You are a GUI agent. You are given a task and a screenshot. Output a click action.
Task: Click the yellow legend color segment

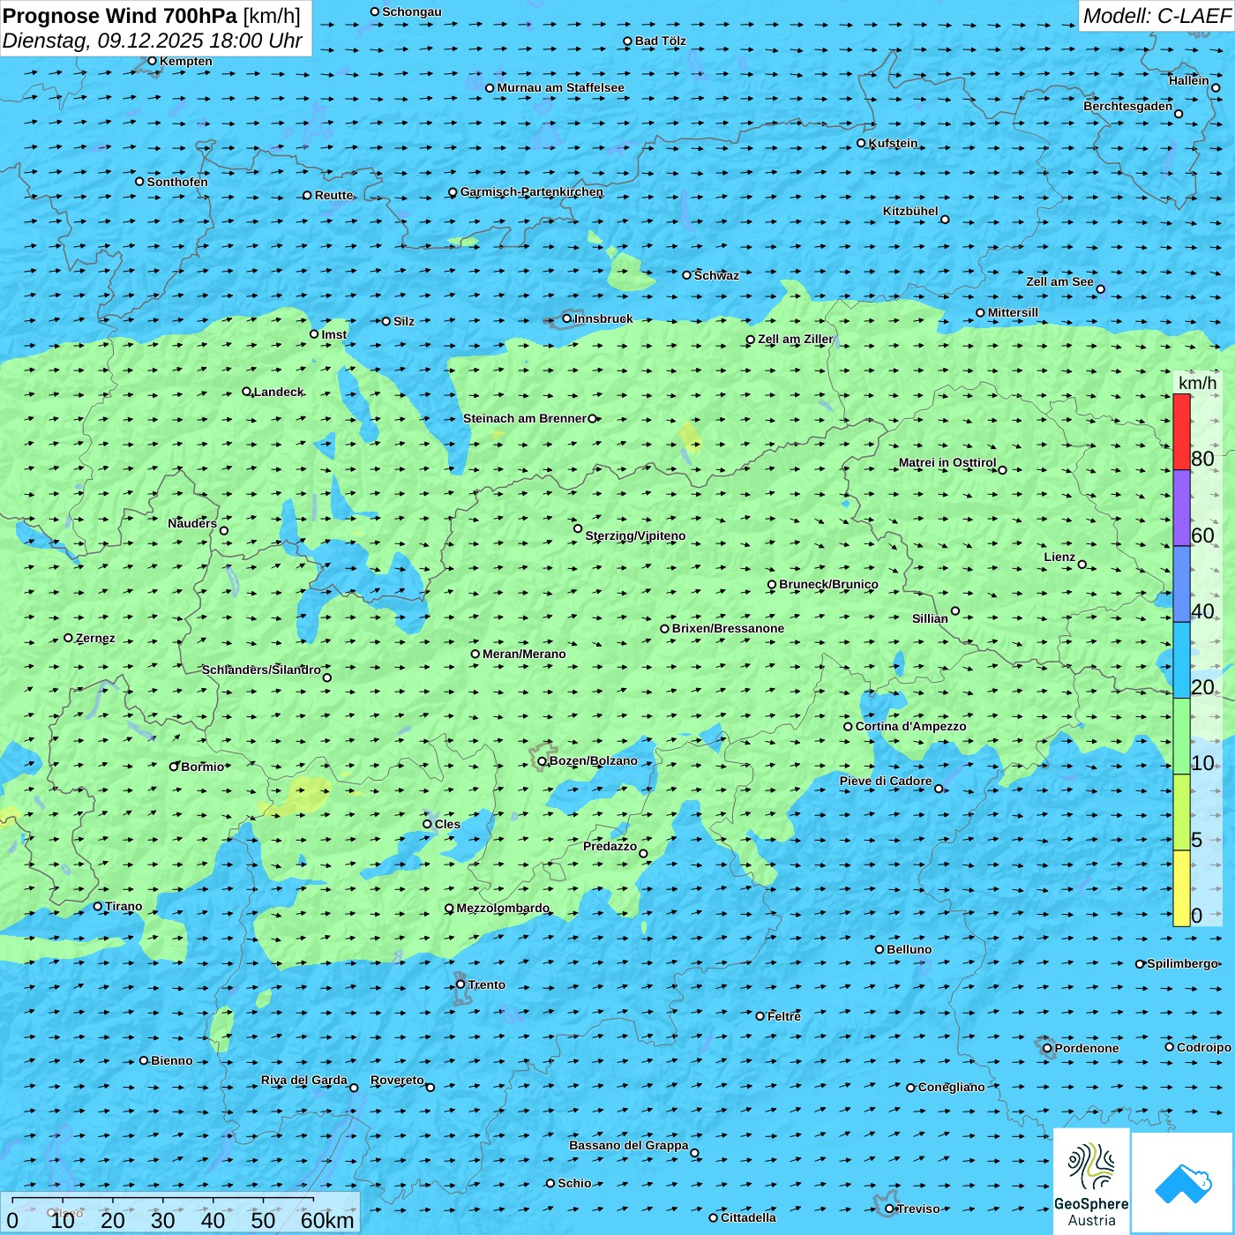click(1181, 887)
